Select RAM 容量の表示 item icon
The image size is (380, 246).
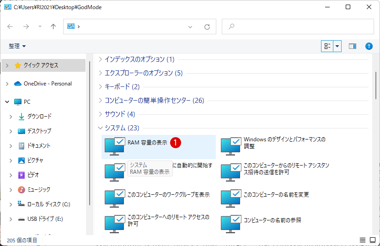(x=115, y=146)
